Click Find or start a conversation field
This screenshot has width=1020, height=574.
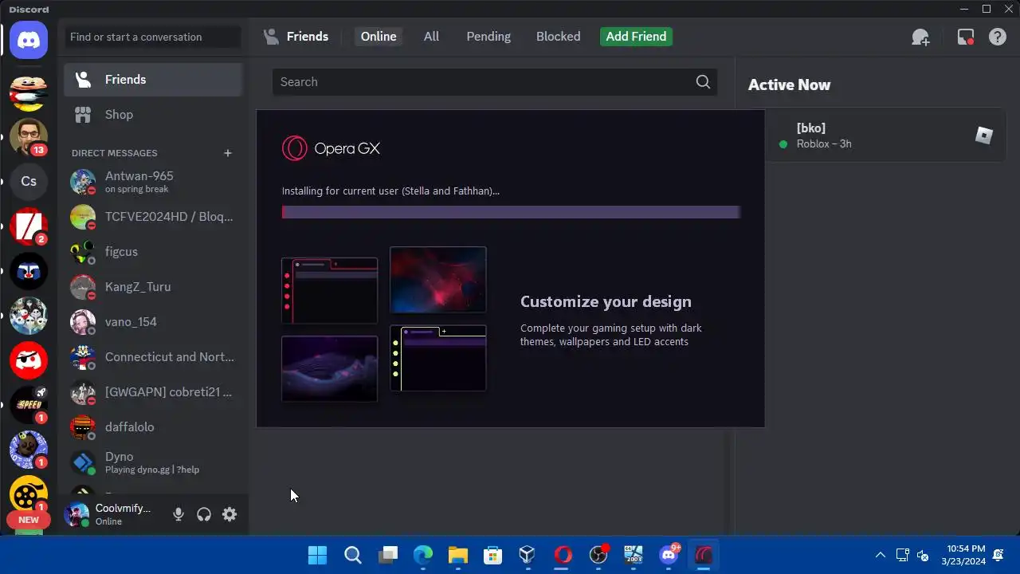point(152,37)
